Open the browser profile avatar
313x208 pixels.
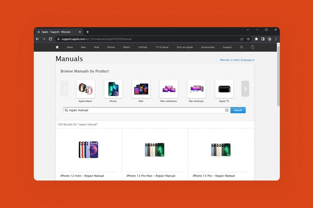tap(269, 39)
